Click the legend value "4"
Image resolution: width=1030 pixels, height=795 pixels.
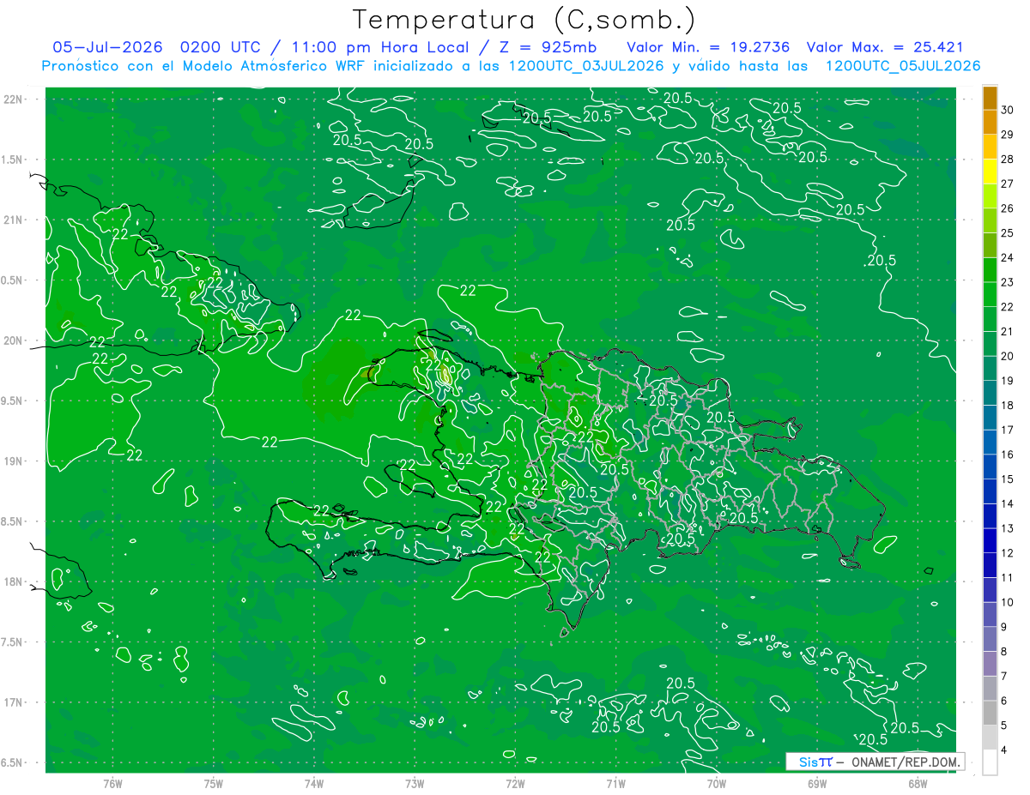point(1004,750)
